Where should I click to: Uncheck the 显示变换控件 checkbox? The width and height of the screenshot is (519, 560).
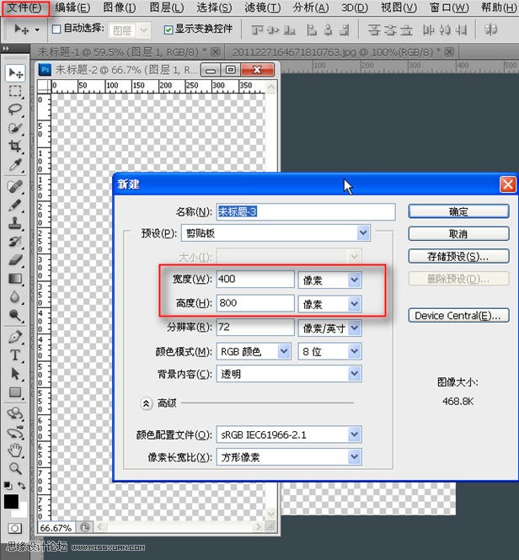(x=168, y=29)
